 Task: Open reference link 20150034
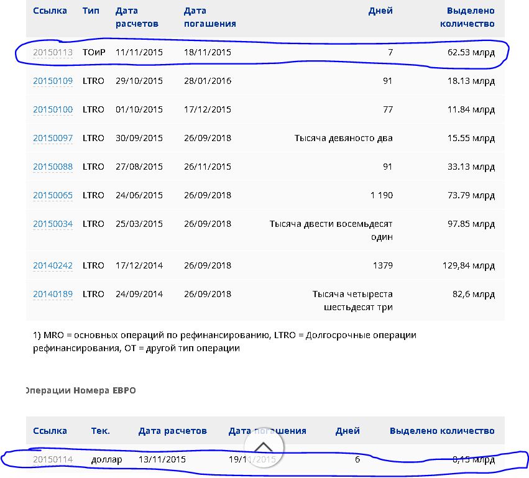53,224
